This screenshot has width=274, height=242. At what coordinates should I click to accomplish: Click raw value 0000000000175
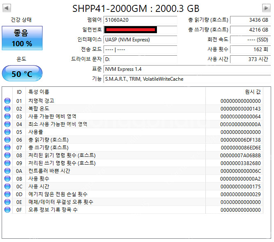pos(241,186)
